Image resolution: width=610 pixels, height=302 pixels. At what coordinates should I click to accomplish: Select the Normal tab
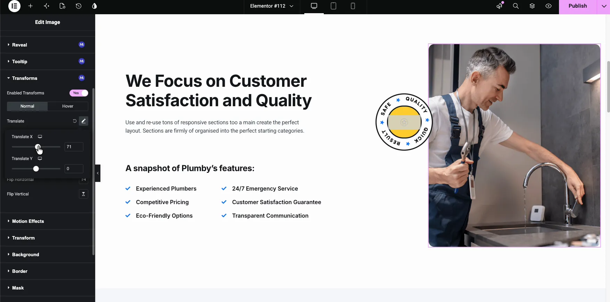27,106
